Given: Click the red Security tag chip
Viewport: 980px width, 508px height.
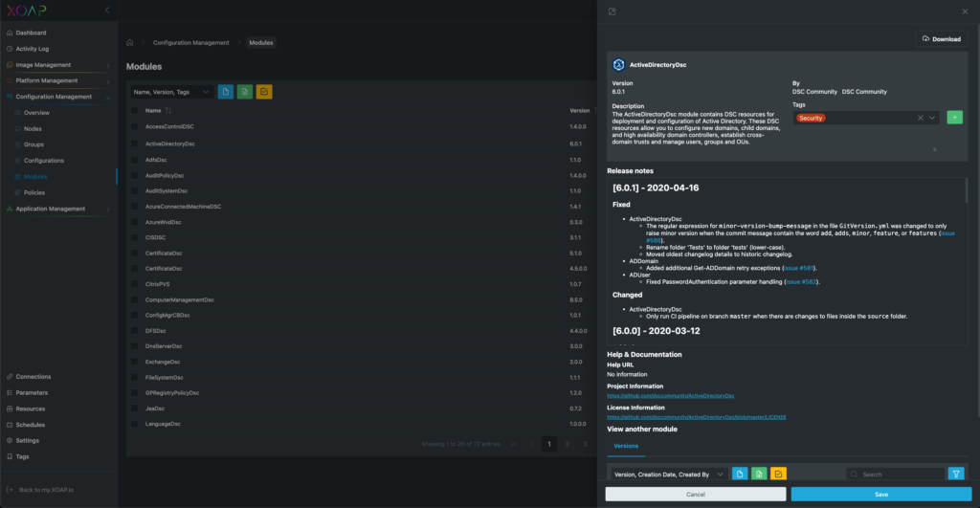Looking at the screenshot, I should [811, 118].
